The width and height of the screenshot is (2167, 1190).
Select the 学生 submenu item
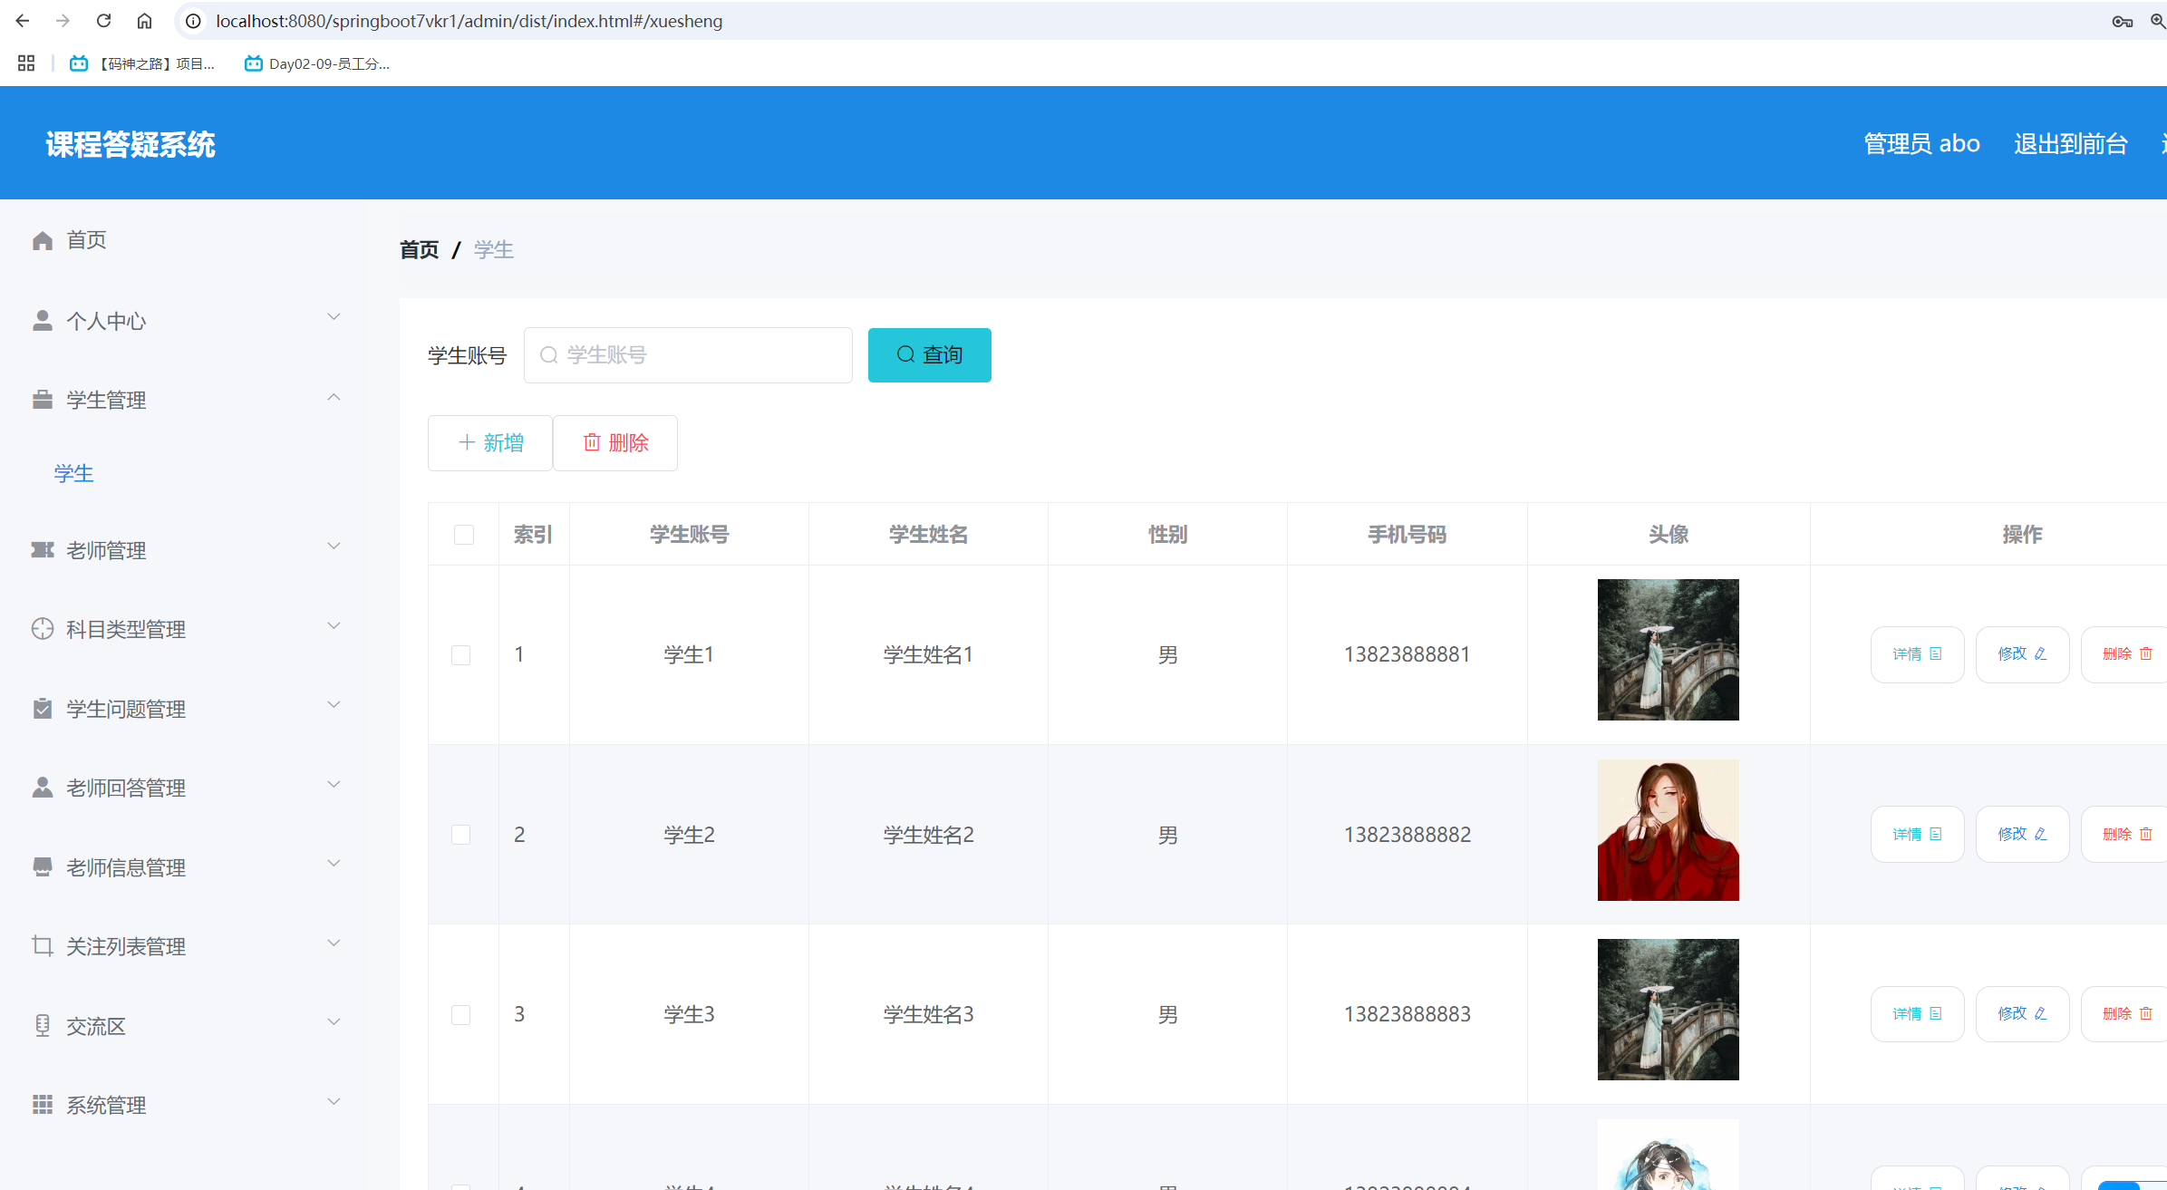tap(73, 474)
